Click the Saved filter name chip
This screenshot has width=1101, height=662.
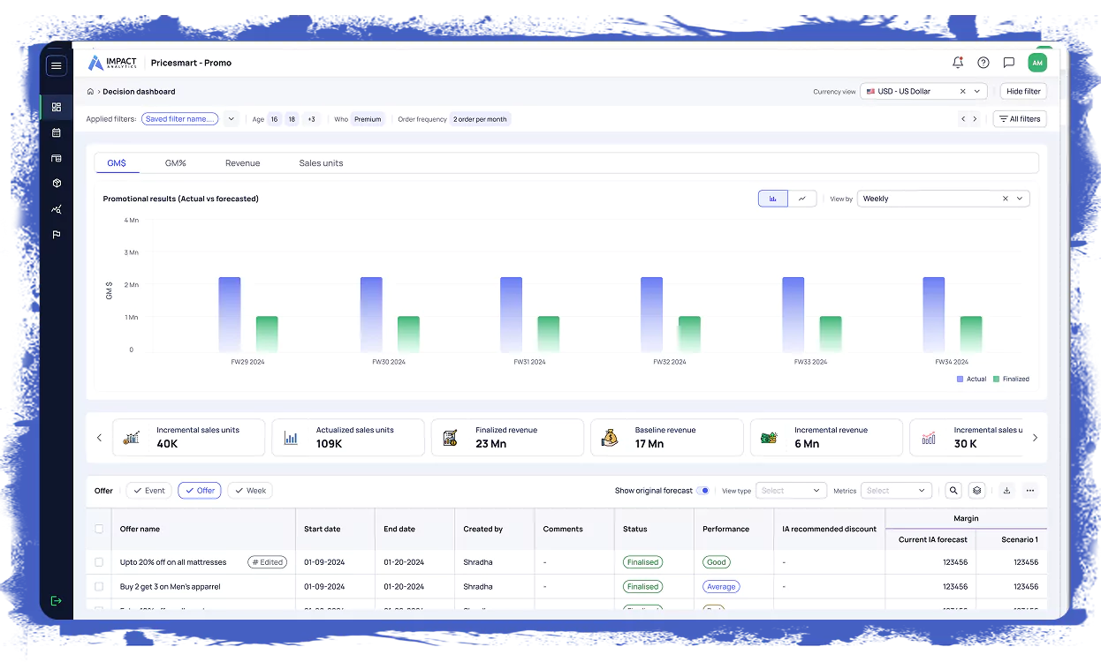(180, 119)
